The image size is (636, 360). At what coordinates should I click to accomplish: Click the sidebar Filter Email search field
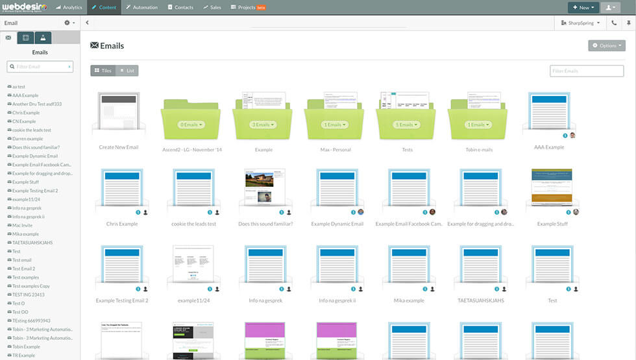click(x=40, y=66)
